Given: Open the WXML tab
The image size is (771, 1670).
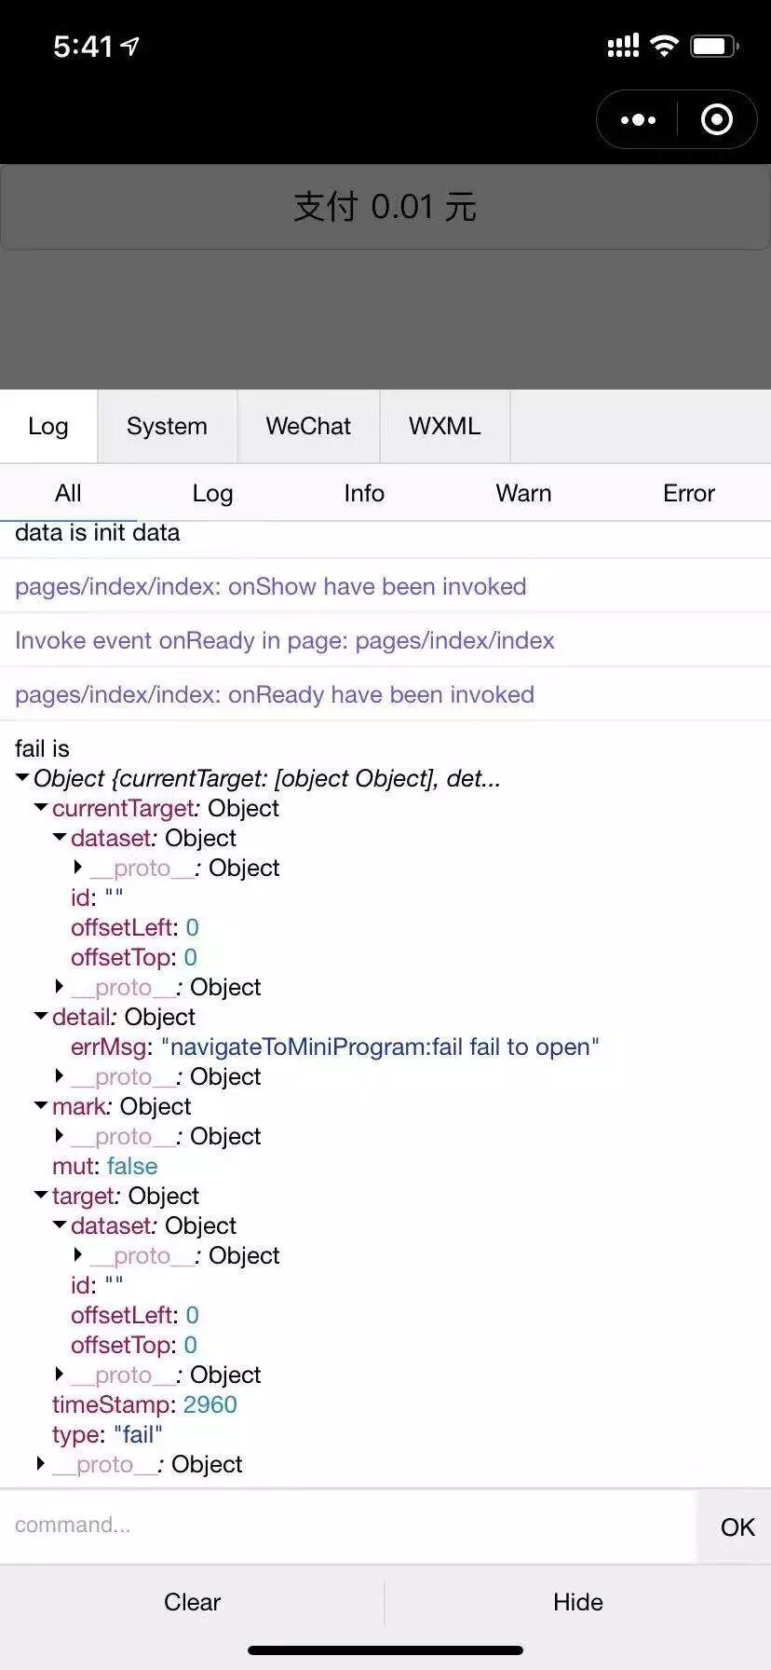Looking at the screenshot, I should (x=444, y=426).
